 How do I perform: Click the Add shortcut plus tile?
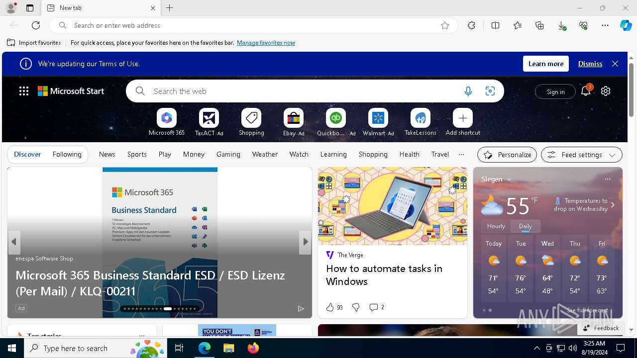coord(463,118)
